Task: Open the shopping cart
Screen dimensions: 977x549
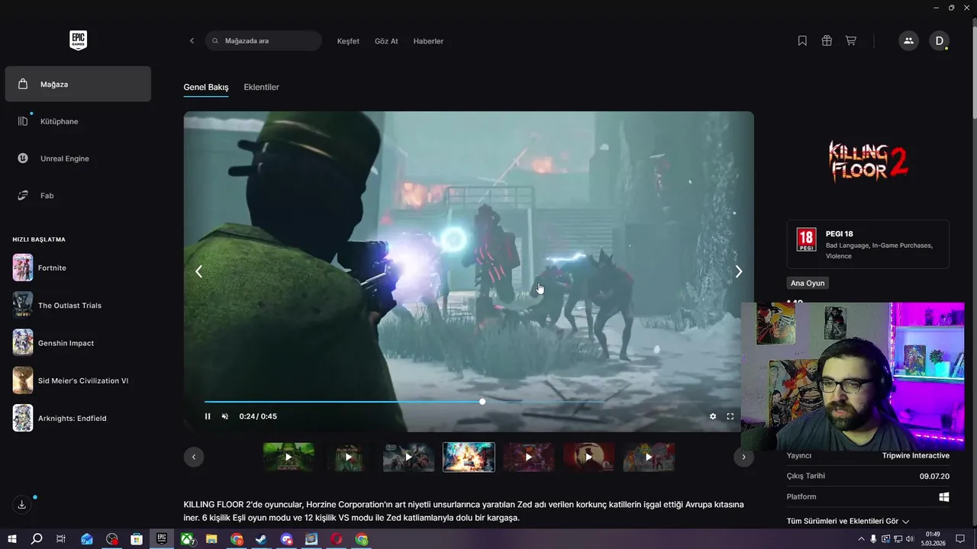Action: pos(850,41)
